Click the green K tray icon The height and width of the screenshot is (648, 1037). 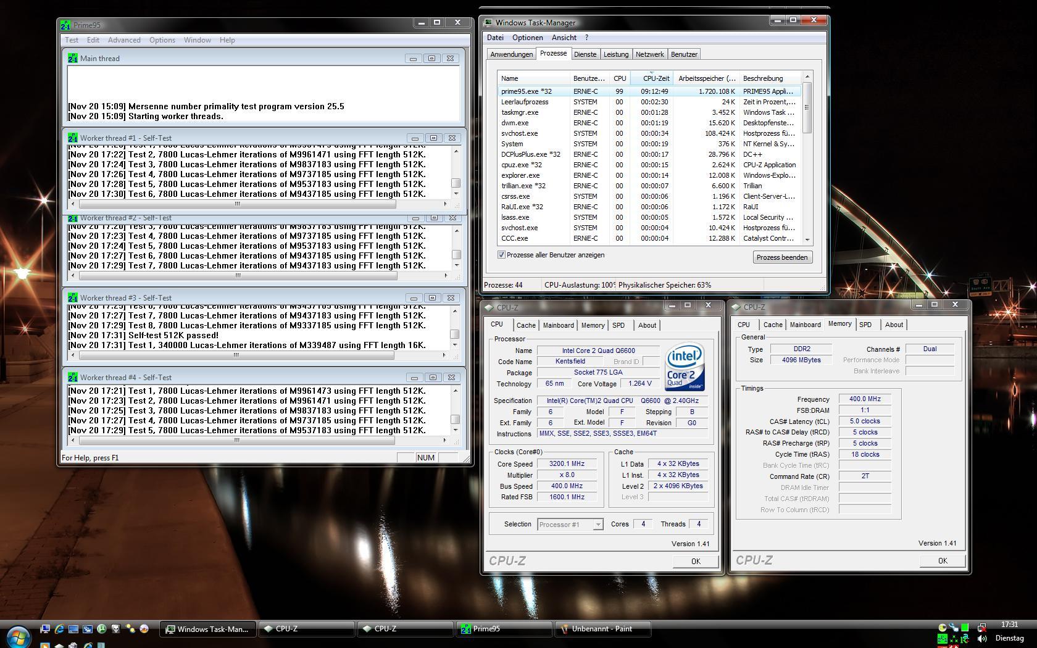pyautogui.click(x=964, y=639)
